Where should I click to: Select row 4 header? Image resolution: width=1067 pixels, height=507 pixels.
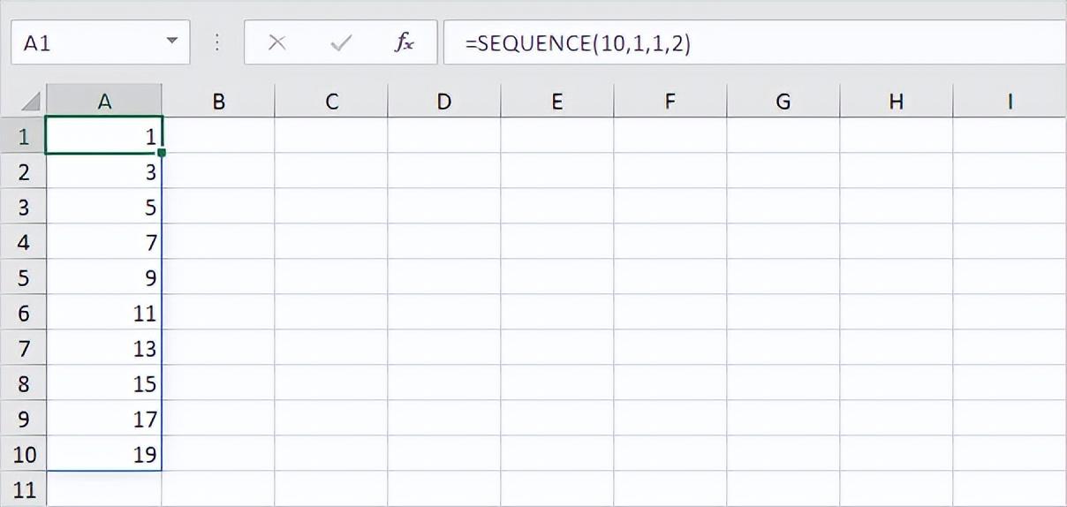point(23,242)
